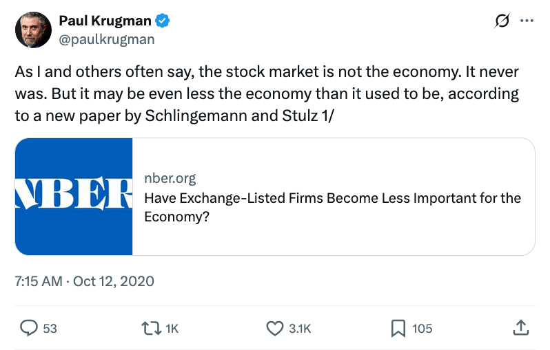Like the tweet with the heart icon
Screen dimensions: 550x350
(x=275, y=328)
